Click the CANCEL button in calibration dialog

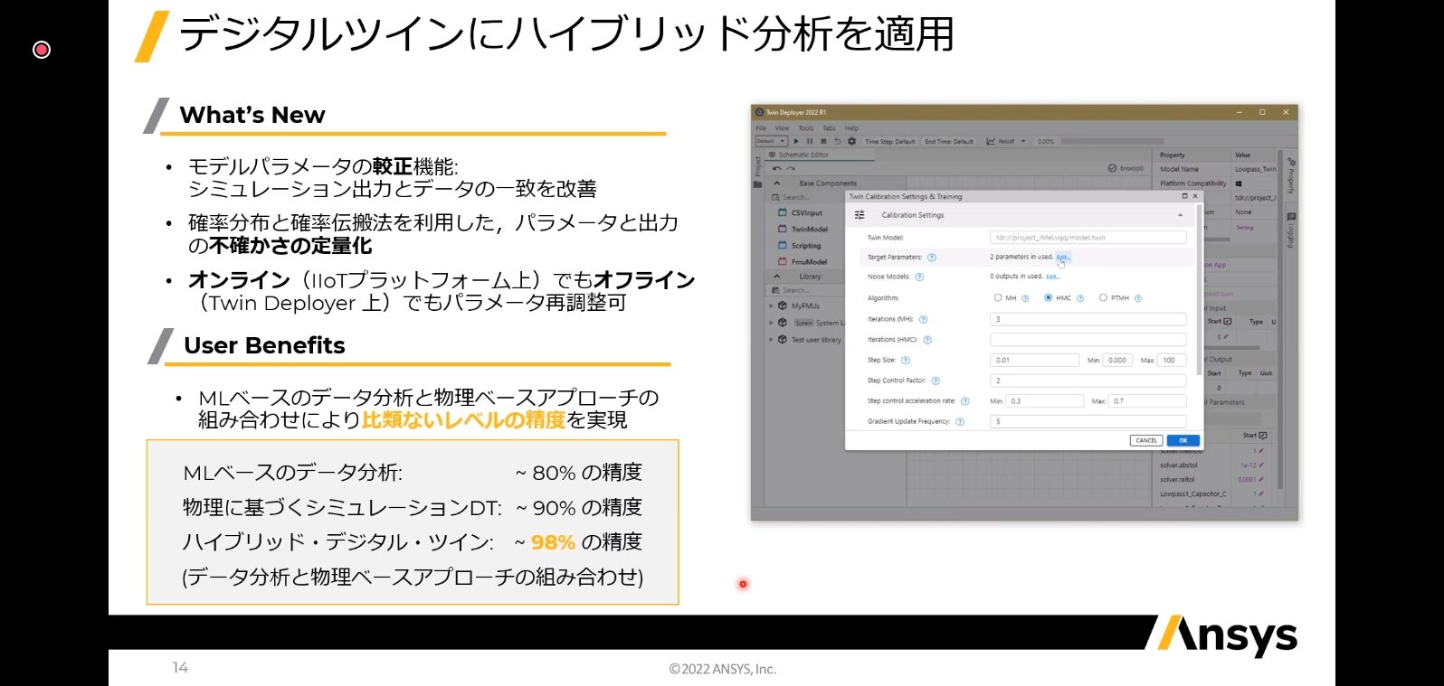tap(1146, 440)
